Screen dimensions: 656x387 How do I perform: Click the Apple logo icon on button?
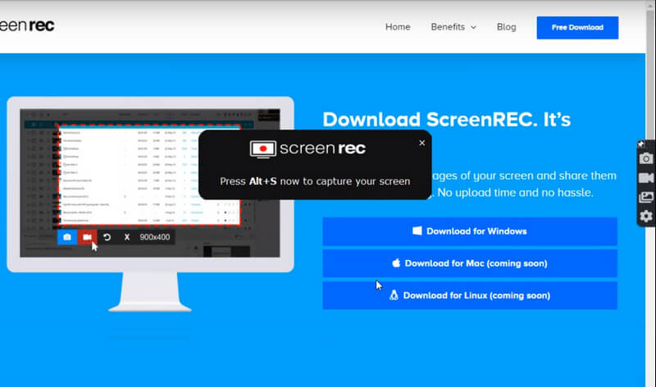tap(396, 263)
